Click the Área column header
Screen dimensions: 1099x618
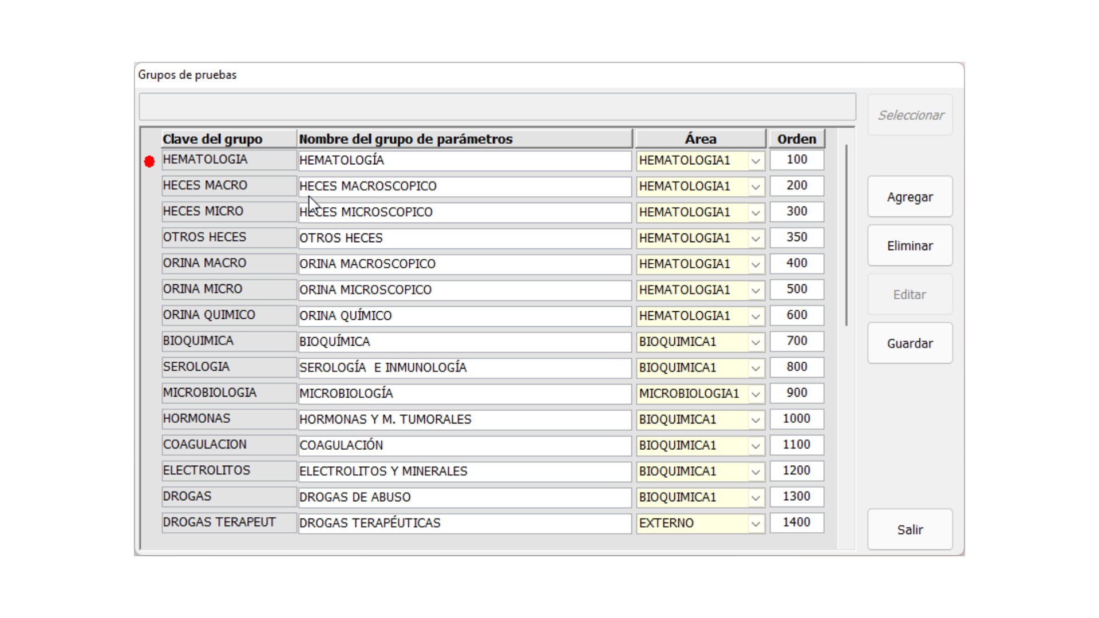pos(700,139)
